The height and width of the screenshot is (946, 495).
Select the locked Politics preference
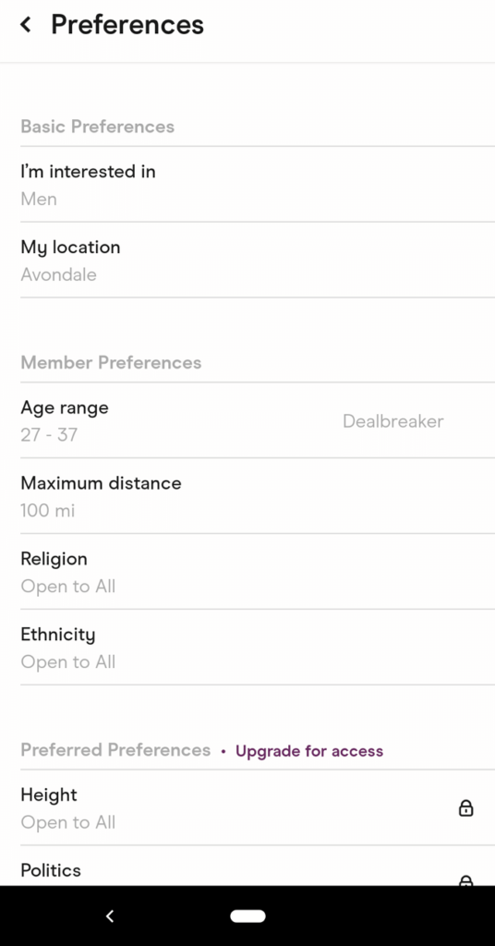tap(258, 867)
